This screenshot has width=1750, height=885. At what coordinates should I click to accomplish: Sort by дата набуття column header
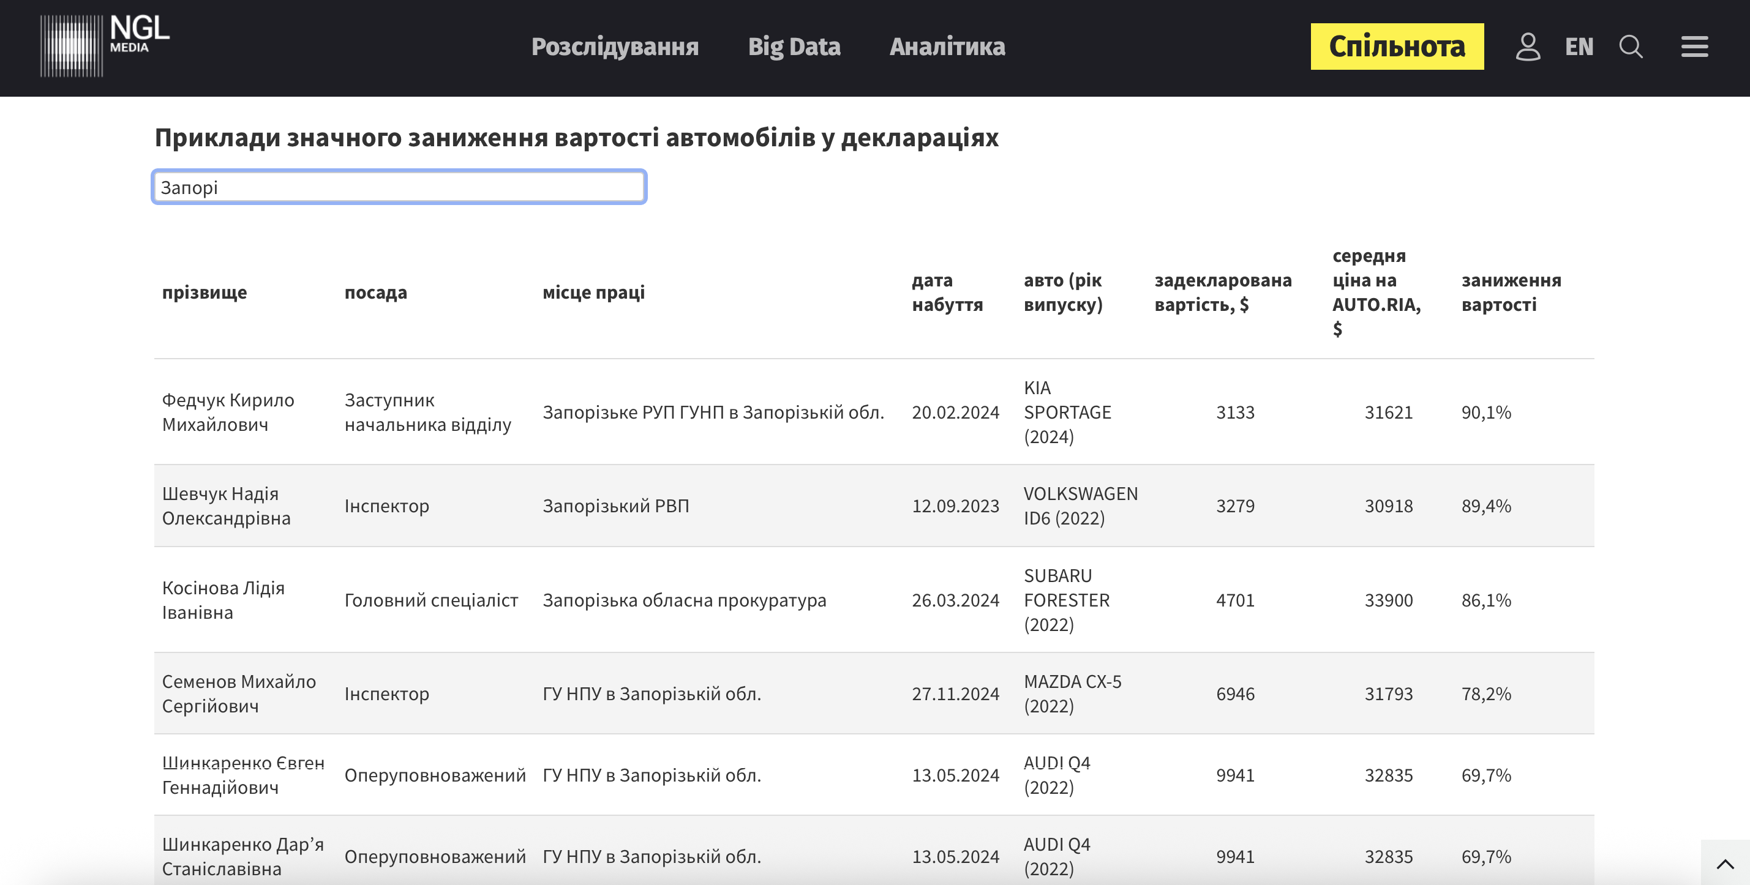pos(946,292)
